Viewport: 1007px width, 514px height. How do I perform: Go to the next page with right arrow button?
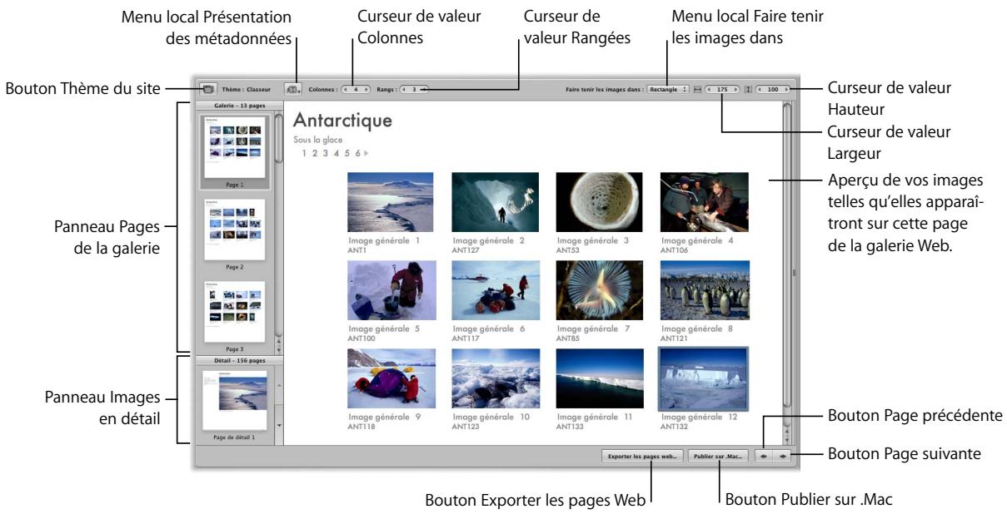781,456
